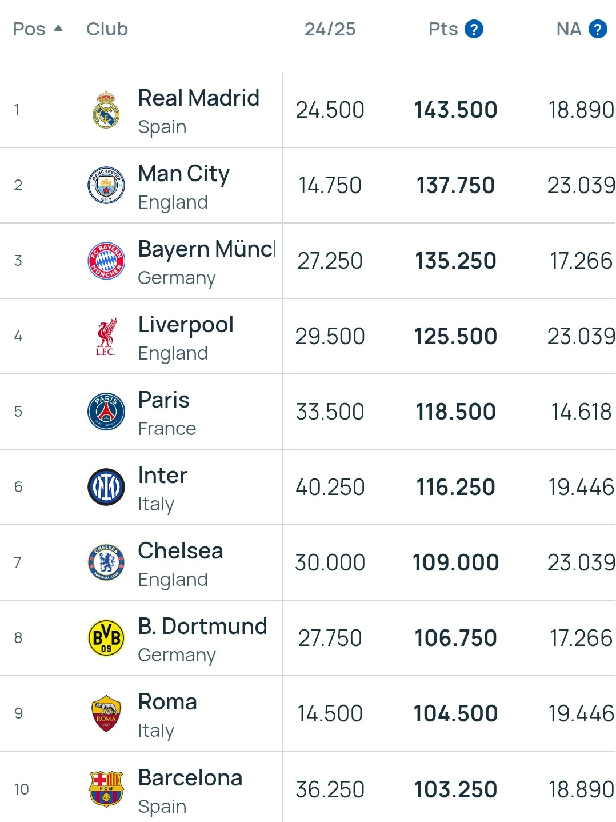
Task: Sort table by 24/25 column header
Action: 330,29
